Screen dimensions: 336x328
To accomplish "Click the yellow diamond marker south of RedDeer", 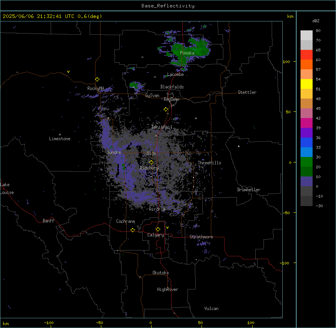I will 166,109.
